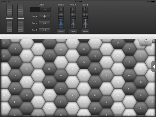Viewport: 156px width, 117px height.
Task: Click the clock in the status bar
Action: tap(78, 2)
